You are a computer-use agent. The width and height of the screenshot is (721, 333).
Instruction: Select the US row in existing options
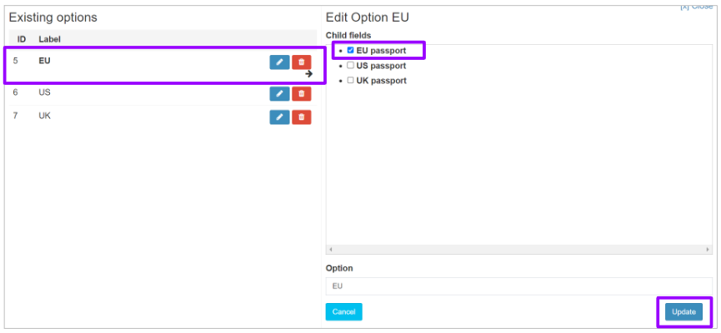click(x=163, y=94)
